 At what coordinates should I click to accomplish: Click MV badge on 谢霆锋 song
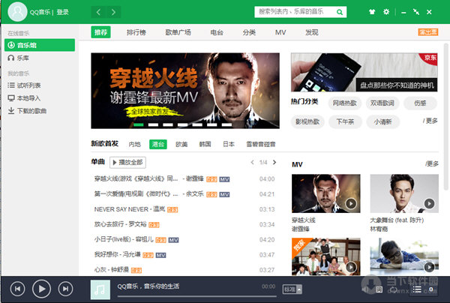point(224,179)
